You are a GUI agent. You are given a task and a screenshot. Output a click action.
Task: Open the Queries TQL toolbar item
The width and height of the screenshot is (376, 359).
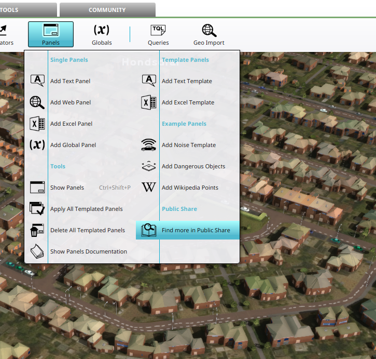[x=158, y=34]
